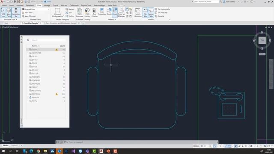274x154 pixels.
Task: Open the Unsaved View dropdown
Action: 36,9
